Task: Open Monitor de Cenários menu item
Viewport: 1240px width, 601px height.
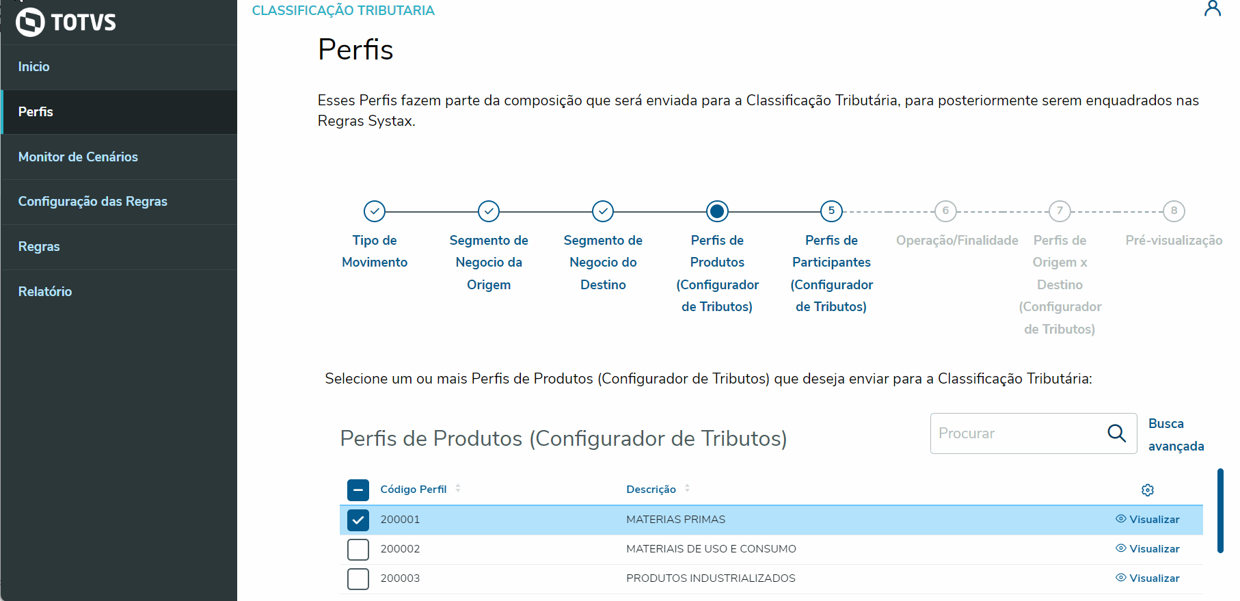Action: (78, 157)
